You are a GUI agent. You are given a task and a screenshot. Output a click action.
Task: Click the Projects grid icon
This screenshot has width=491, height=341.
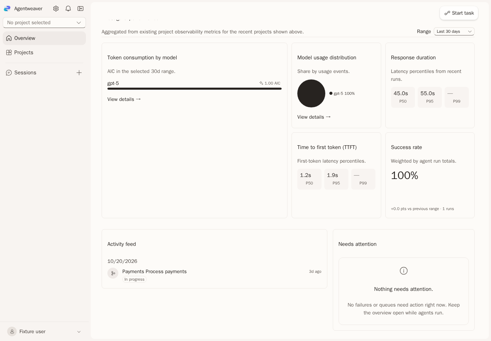(x=9, y=53)
